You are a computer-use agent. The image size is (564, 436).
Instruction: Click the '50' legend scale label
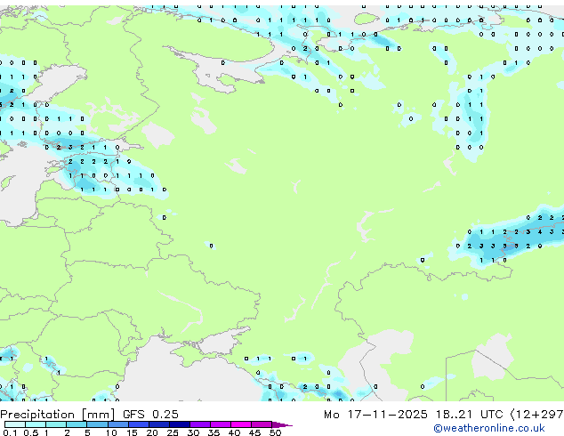tap(275, 432)
